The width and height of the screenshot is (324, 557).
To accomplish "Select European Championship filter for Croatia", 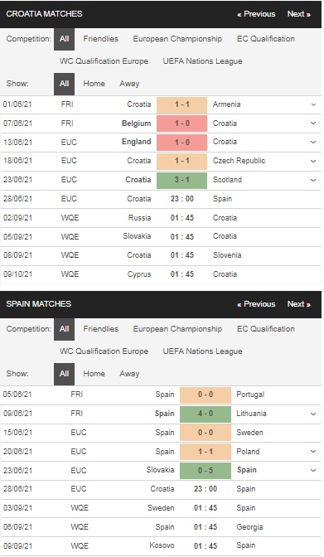I will pos(177,39).
